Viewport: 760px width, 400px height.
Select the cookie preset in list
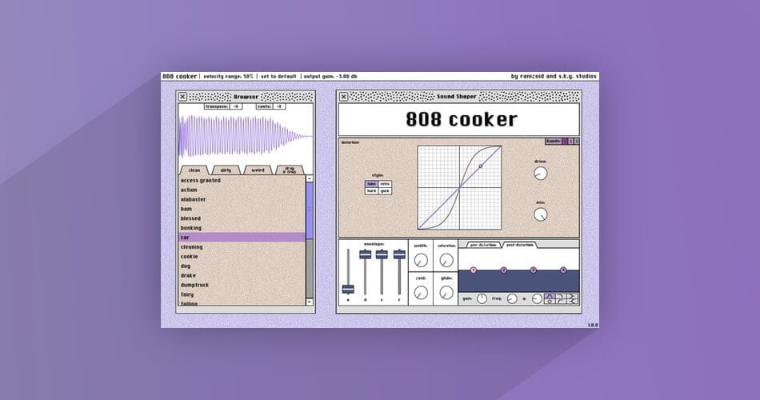[x=192, y=256]
